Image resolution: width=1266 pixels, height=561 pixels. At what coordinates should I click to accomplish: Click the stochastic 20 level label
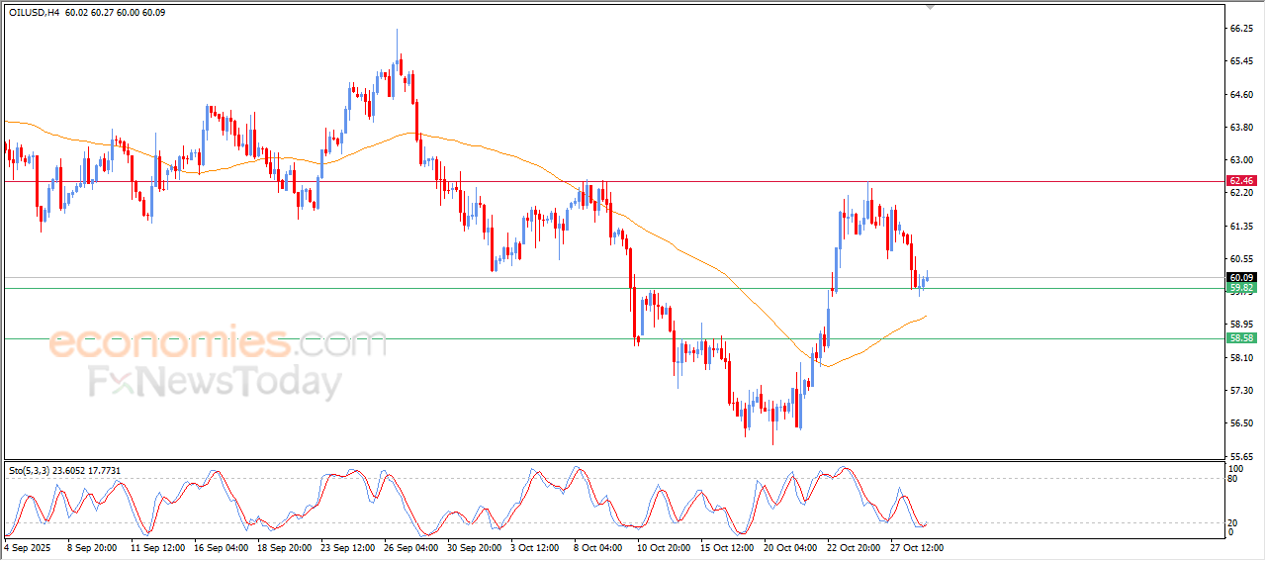pyautogui.click(x=1231, y=522)
